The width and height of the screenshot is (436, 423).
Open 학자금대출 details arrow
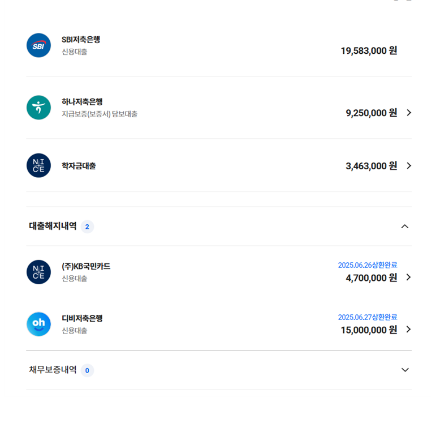pyautogui.click(x=409, y=166)
